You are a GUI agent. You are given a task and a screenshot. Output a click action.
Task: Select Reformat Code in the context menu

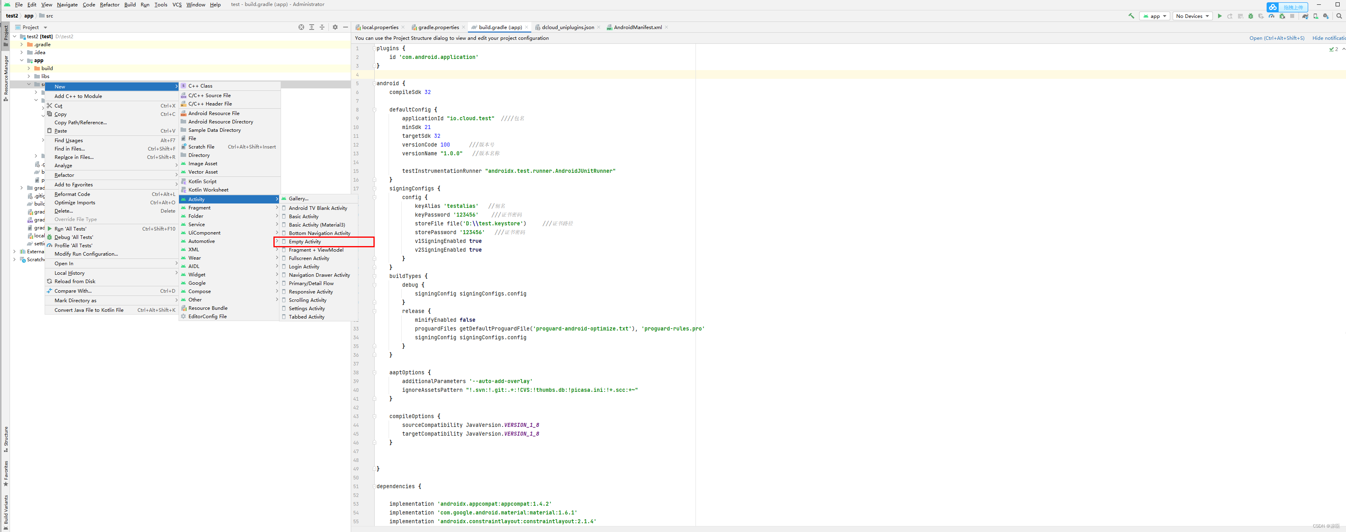coord(111,194)
